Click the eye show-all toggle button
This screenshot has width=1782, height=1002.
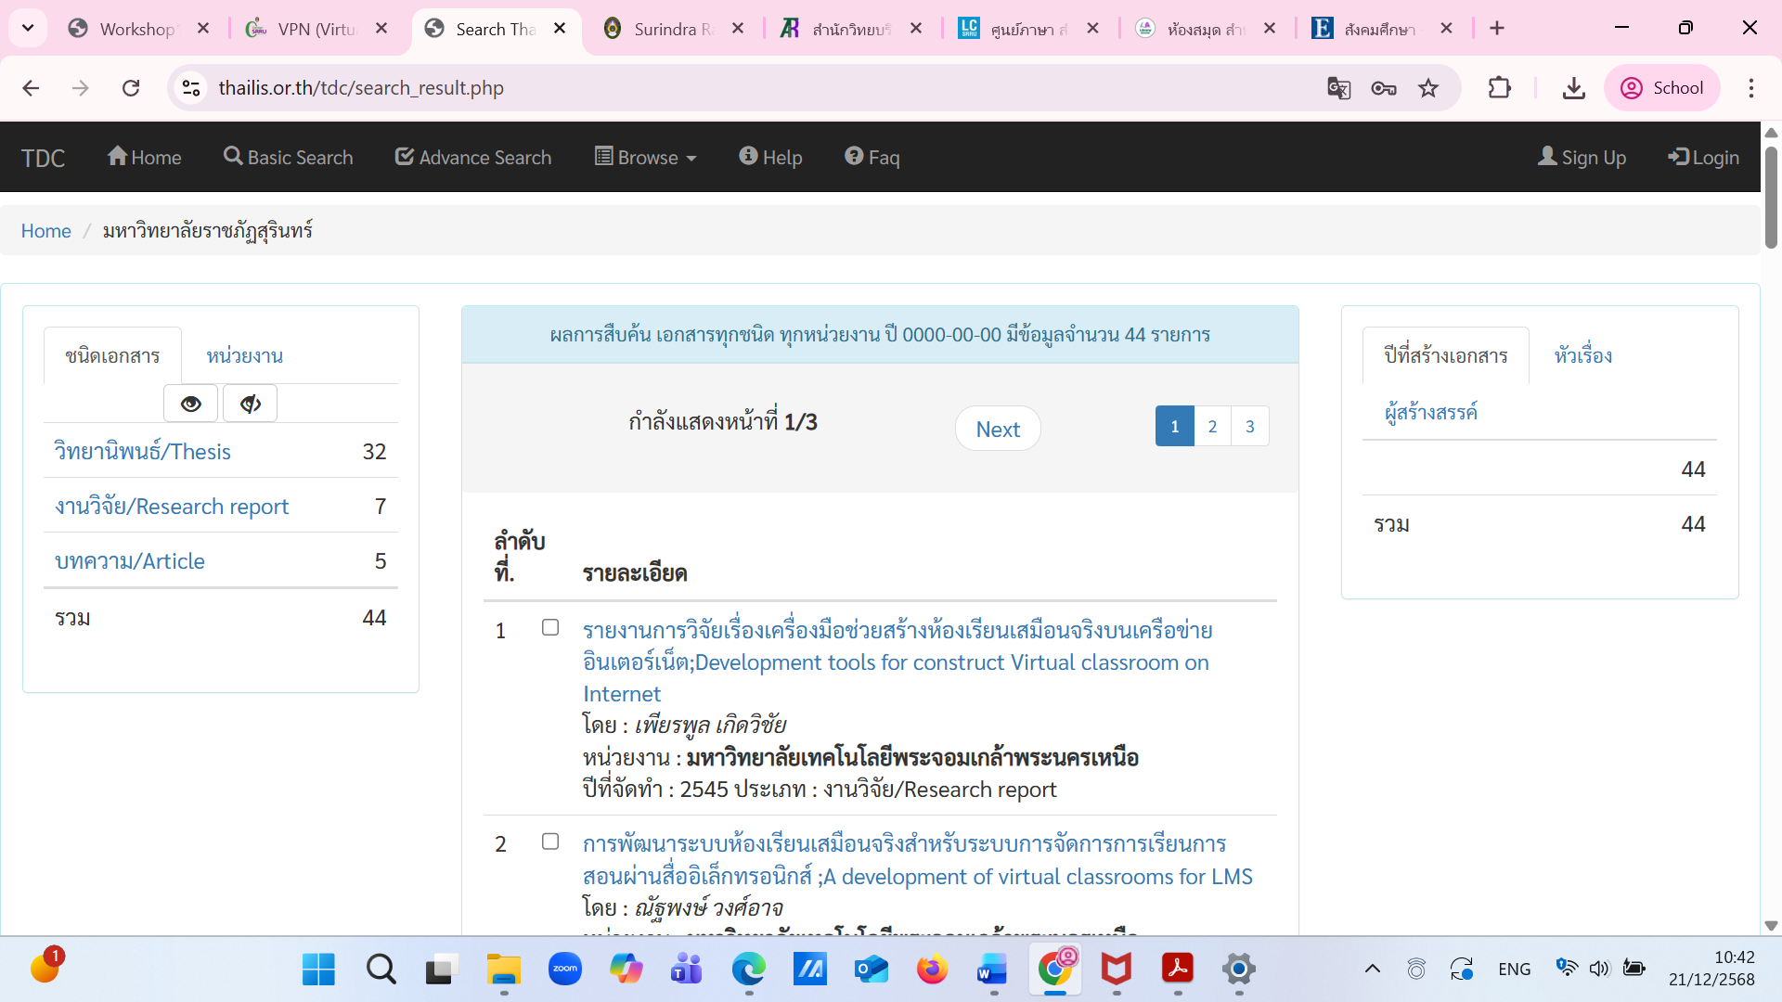point(191,404)
